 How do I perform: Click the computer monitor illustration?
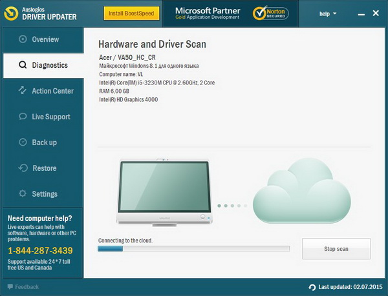pos(166,193)
